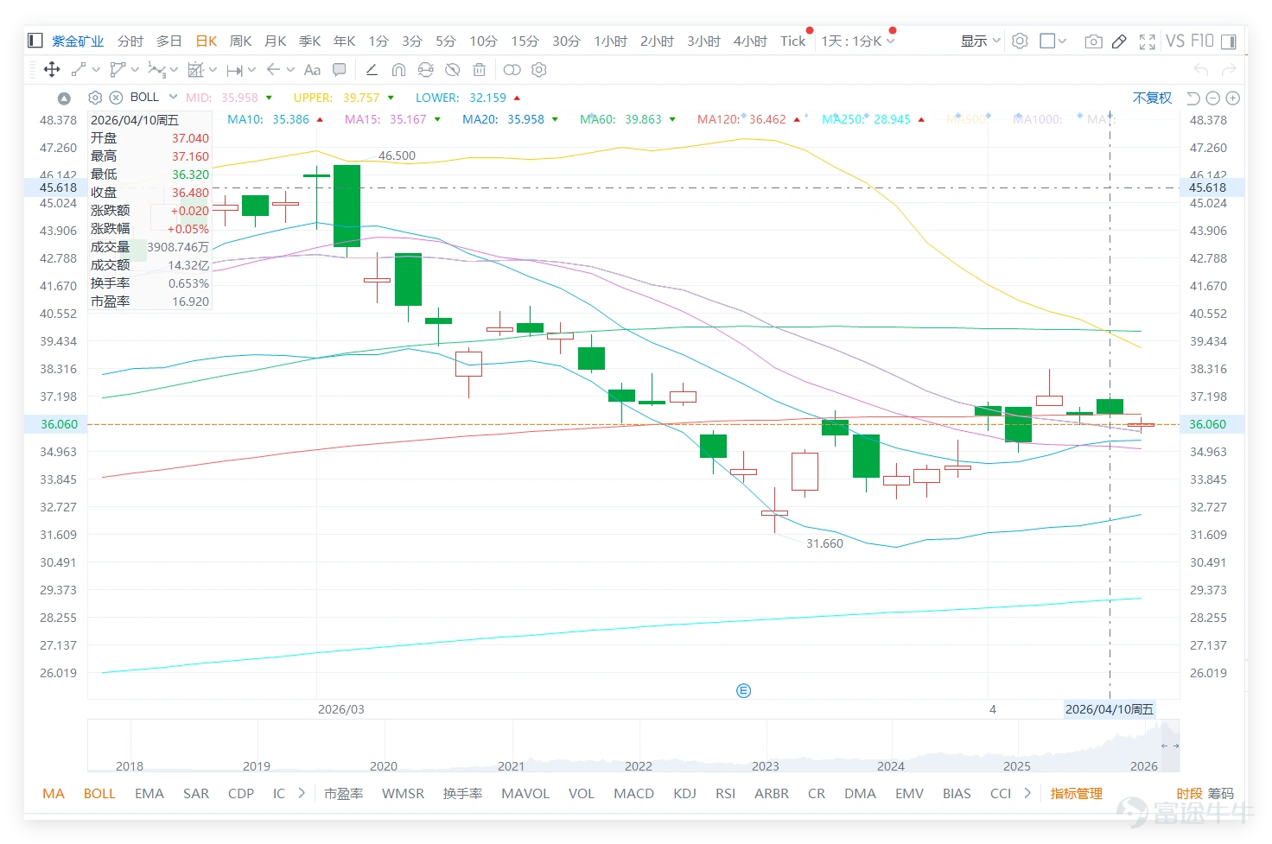Select the speech bubble comment tool
This screenshot has width=1272, height=844.
pos(340,69)
